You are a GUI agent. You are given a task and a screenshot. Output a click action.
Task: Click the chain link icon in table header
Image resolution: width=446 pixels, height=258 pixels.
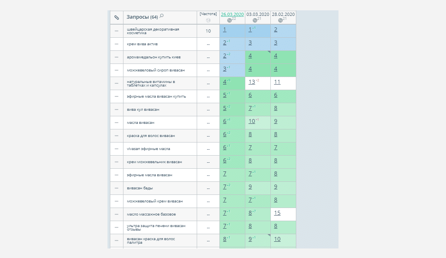tap(117, 17)
